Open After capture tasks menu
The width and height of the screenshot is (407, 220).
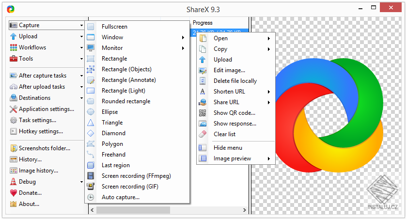(x=47, y=75)
